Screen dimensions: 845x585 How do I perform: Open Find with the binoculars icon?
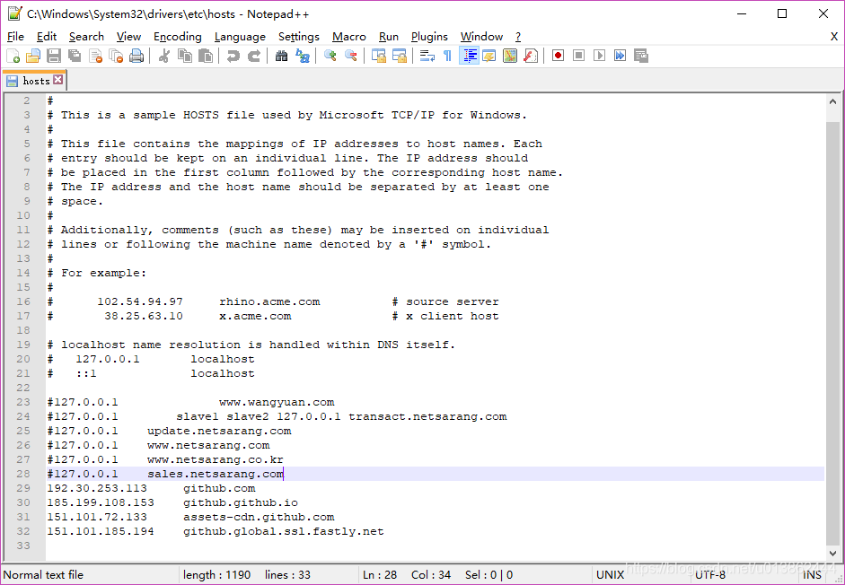[281, 56]
